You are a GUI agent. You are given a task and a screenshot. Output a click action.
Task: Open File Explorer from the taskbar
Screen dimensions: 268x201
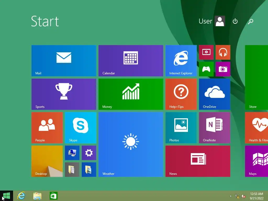click(x=37, y=196)
